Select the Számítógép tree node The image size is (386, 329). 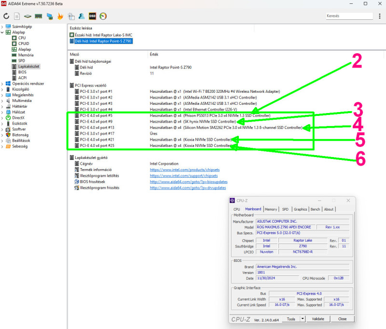click(x=22, y=27)
